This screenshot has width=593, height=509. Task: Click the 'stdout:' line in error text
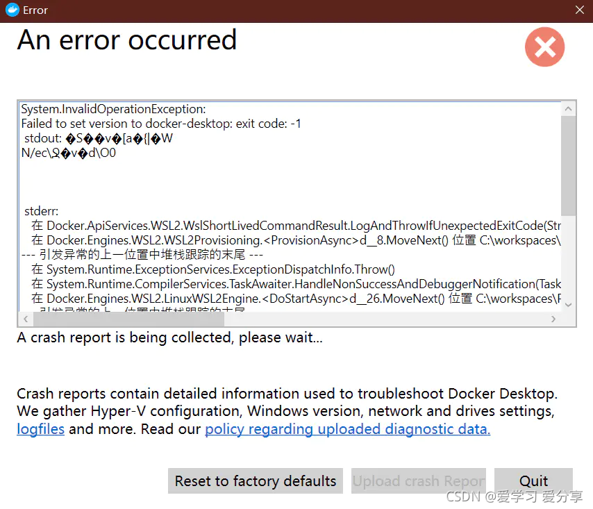(x=99, y=138)
